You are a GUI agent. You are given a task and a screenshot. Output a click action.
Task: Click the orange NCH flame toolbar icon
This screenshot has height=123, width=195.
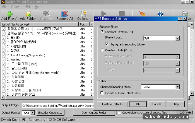point(142,13)
